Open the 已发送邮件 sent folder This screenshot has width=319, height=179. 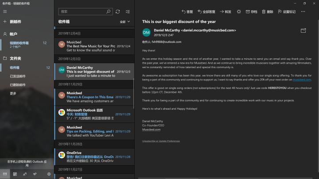(18, 76)
